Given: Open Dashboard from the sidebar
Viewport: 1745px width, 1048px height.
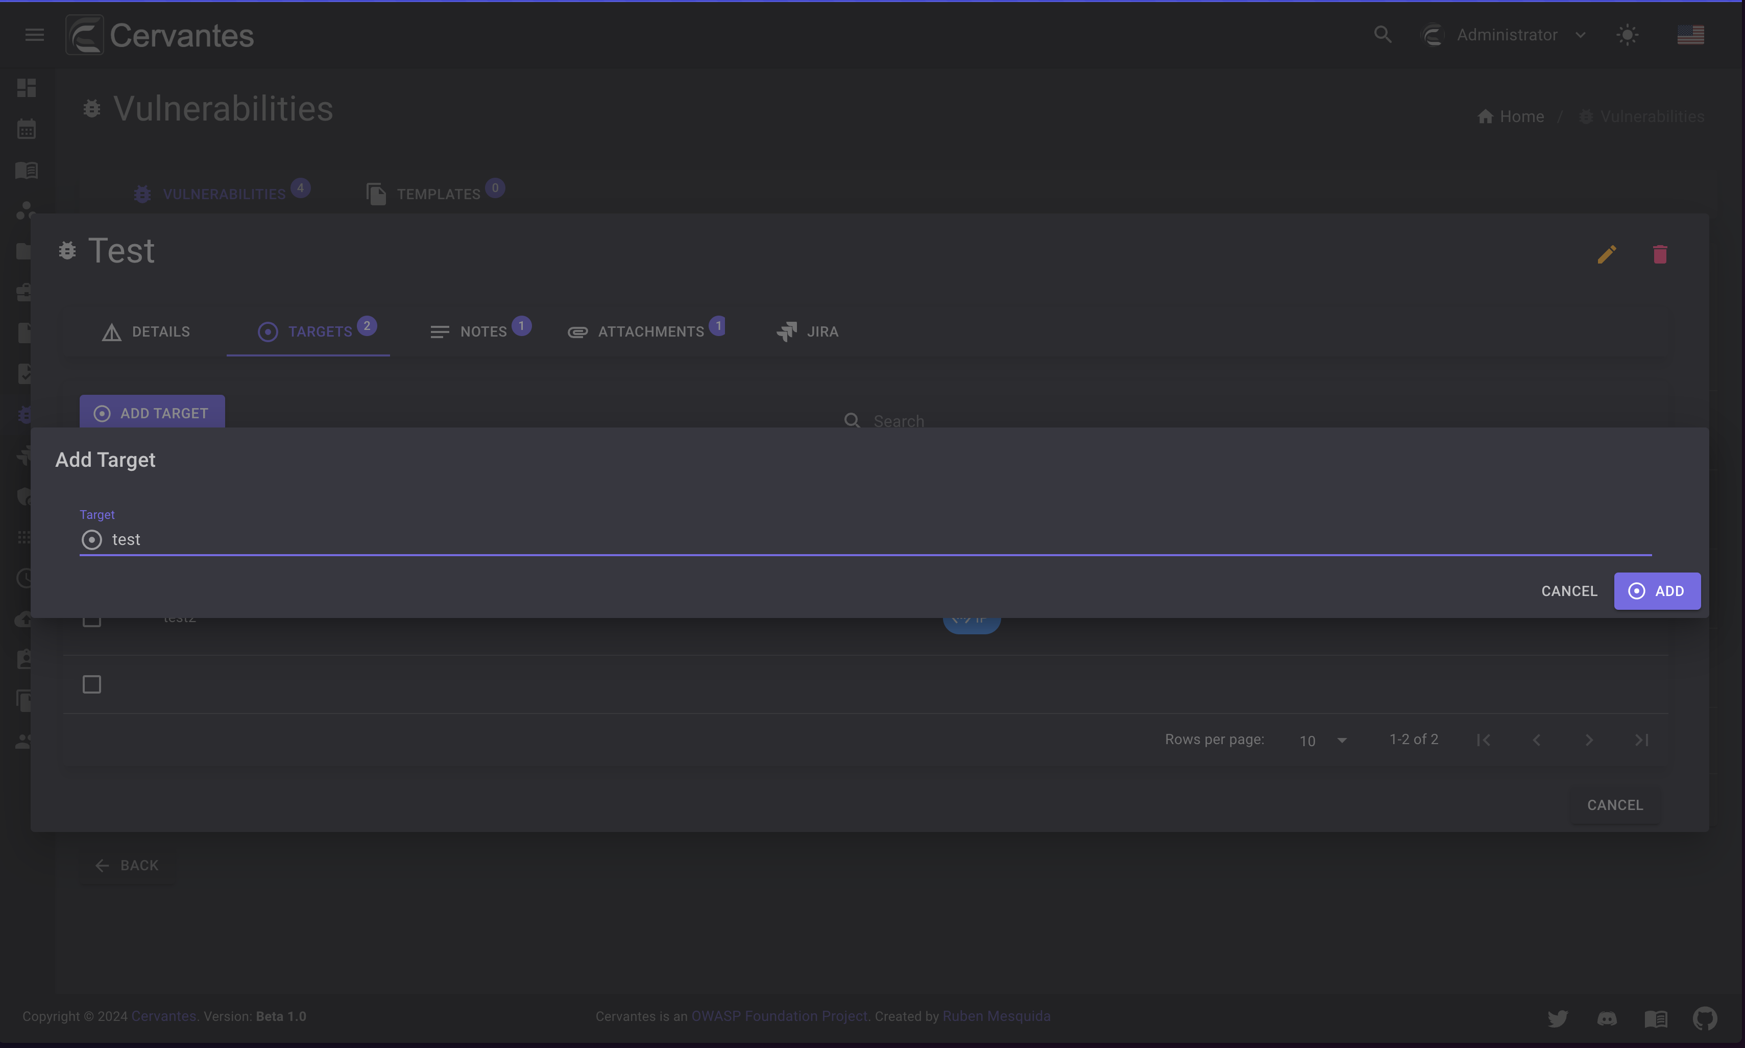Looking at the screenshot, I should coord(27,87).
